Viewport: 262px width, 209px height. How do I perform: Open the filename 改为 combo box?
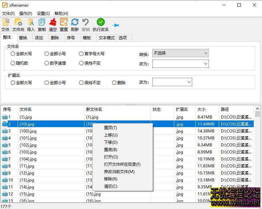[x=180, y=64]
